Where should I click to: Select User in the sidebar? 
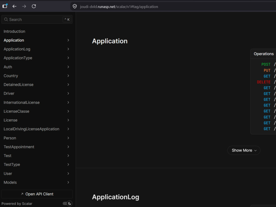[x=8, y=174]
